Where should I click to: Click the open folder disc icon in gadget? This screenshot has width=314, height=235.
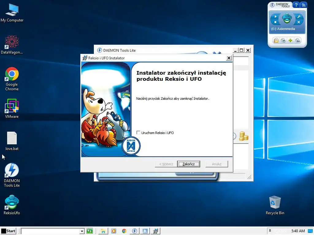tap(276, 41)
